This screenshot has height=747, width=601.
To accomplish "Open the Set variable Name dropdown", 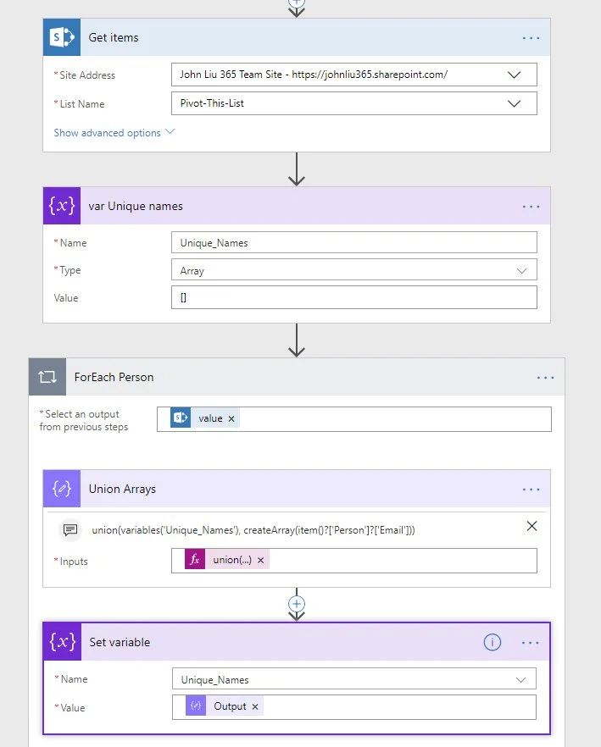I will click(x=520, y=678).
